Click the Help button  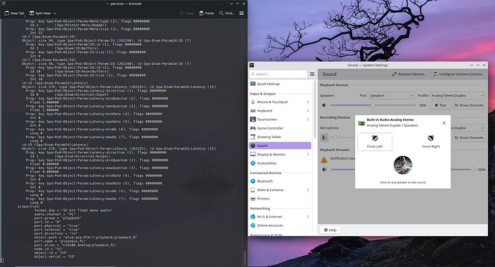[330, 230]
